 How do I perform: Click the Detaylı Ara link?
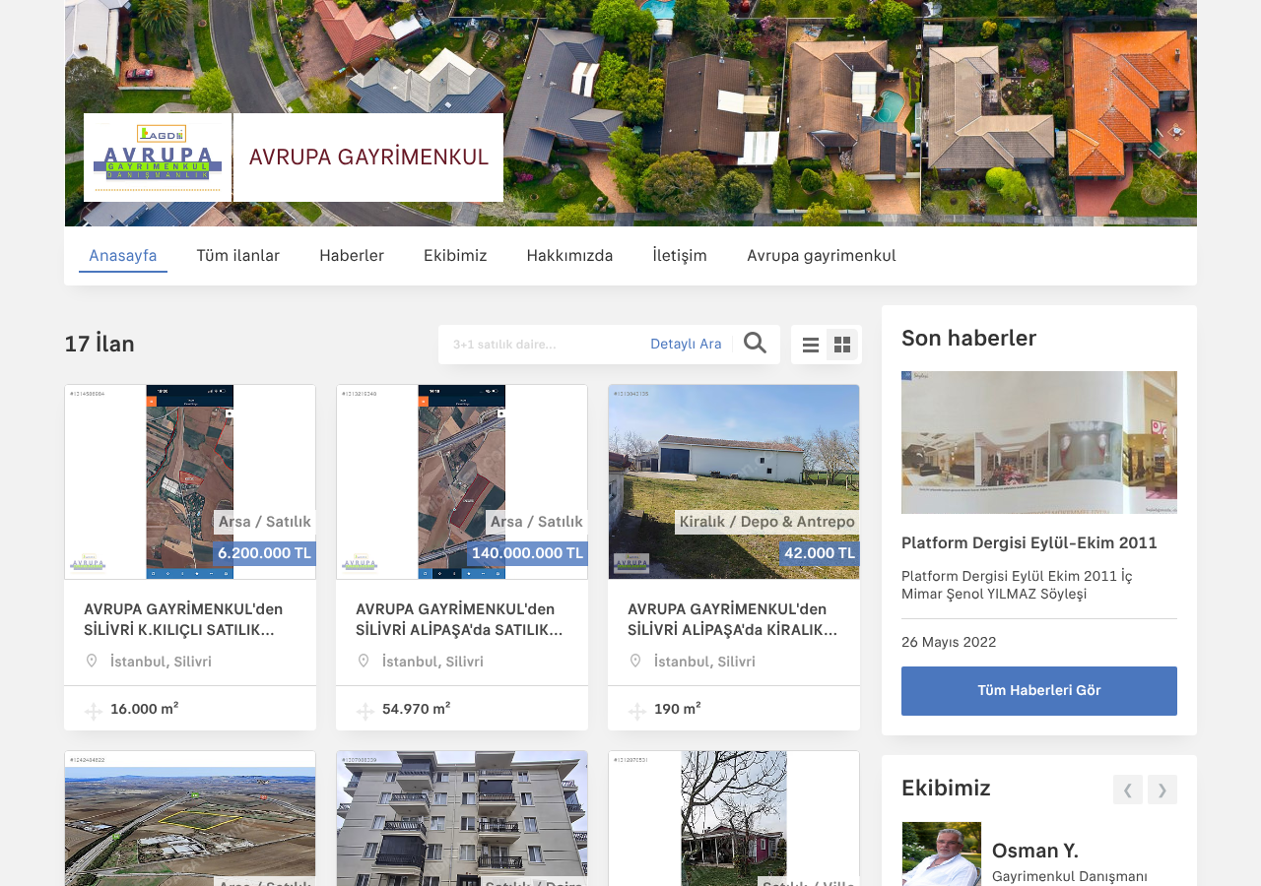click(x=686, y=344)
